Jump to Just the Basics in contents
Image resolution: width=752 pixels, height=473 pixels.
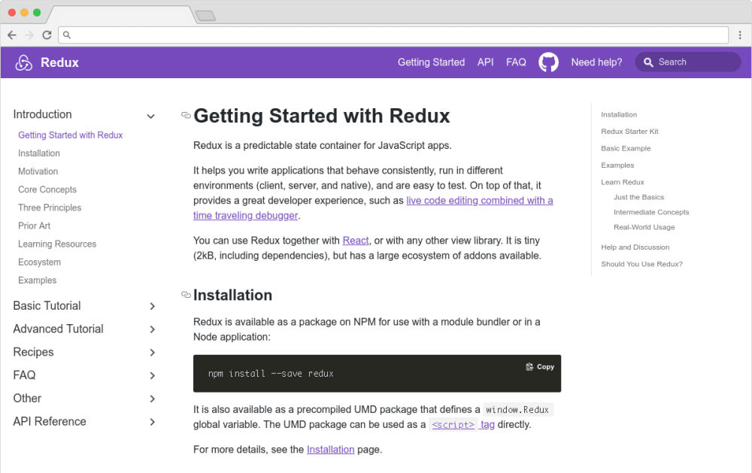pyautogui.click(x=638, y=197)
